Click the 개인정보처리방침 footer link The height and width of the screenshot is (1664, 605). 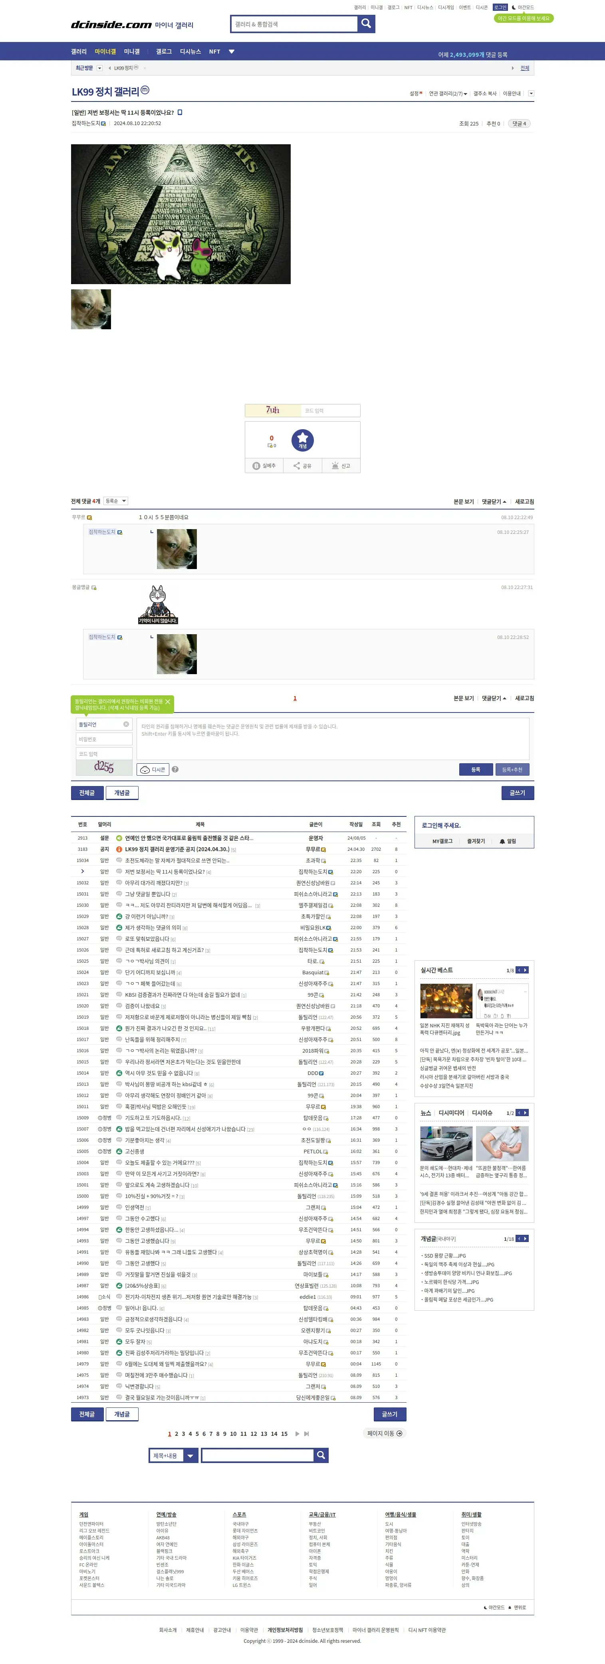tap(286, 1630)
